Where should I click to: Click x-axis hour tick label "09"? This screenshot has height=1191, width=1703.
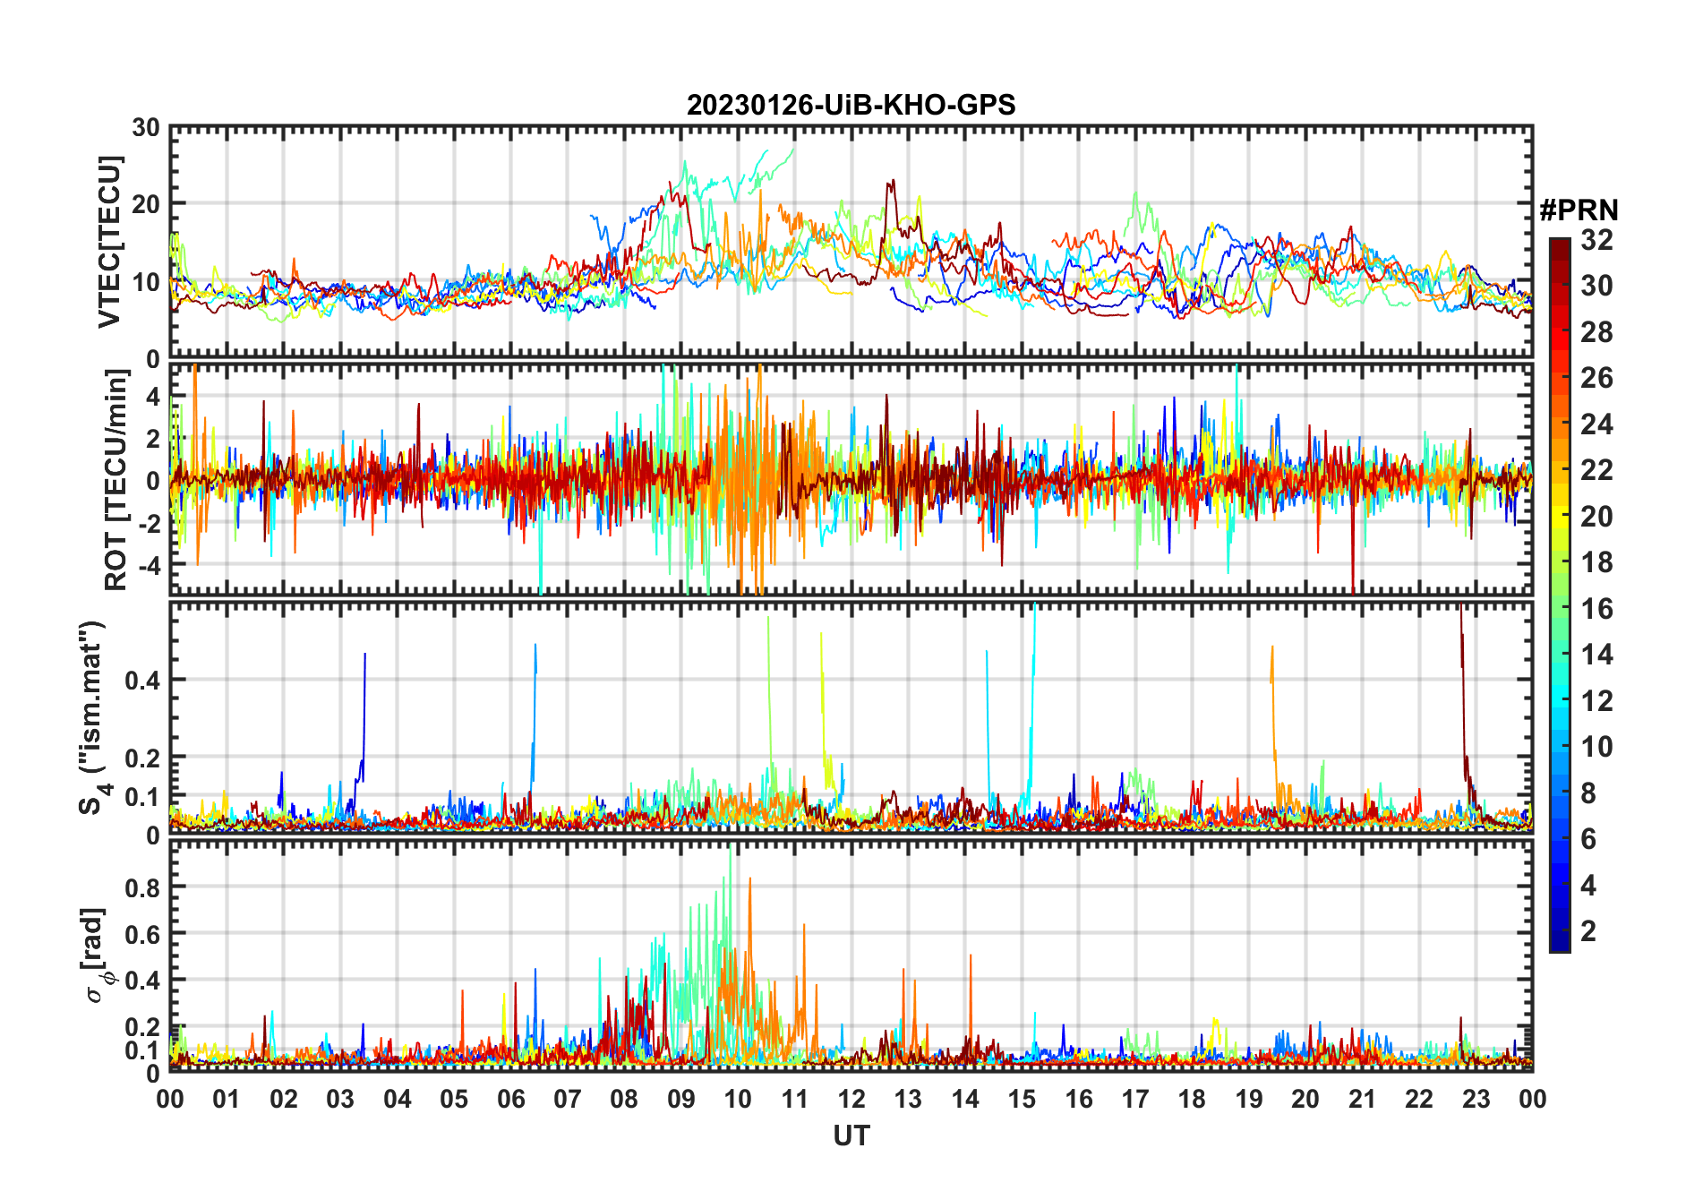(x=681, y=1099)
